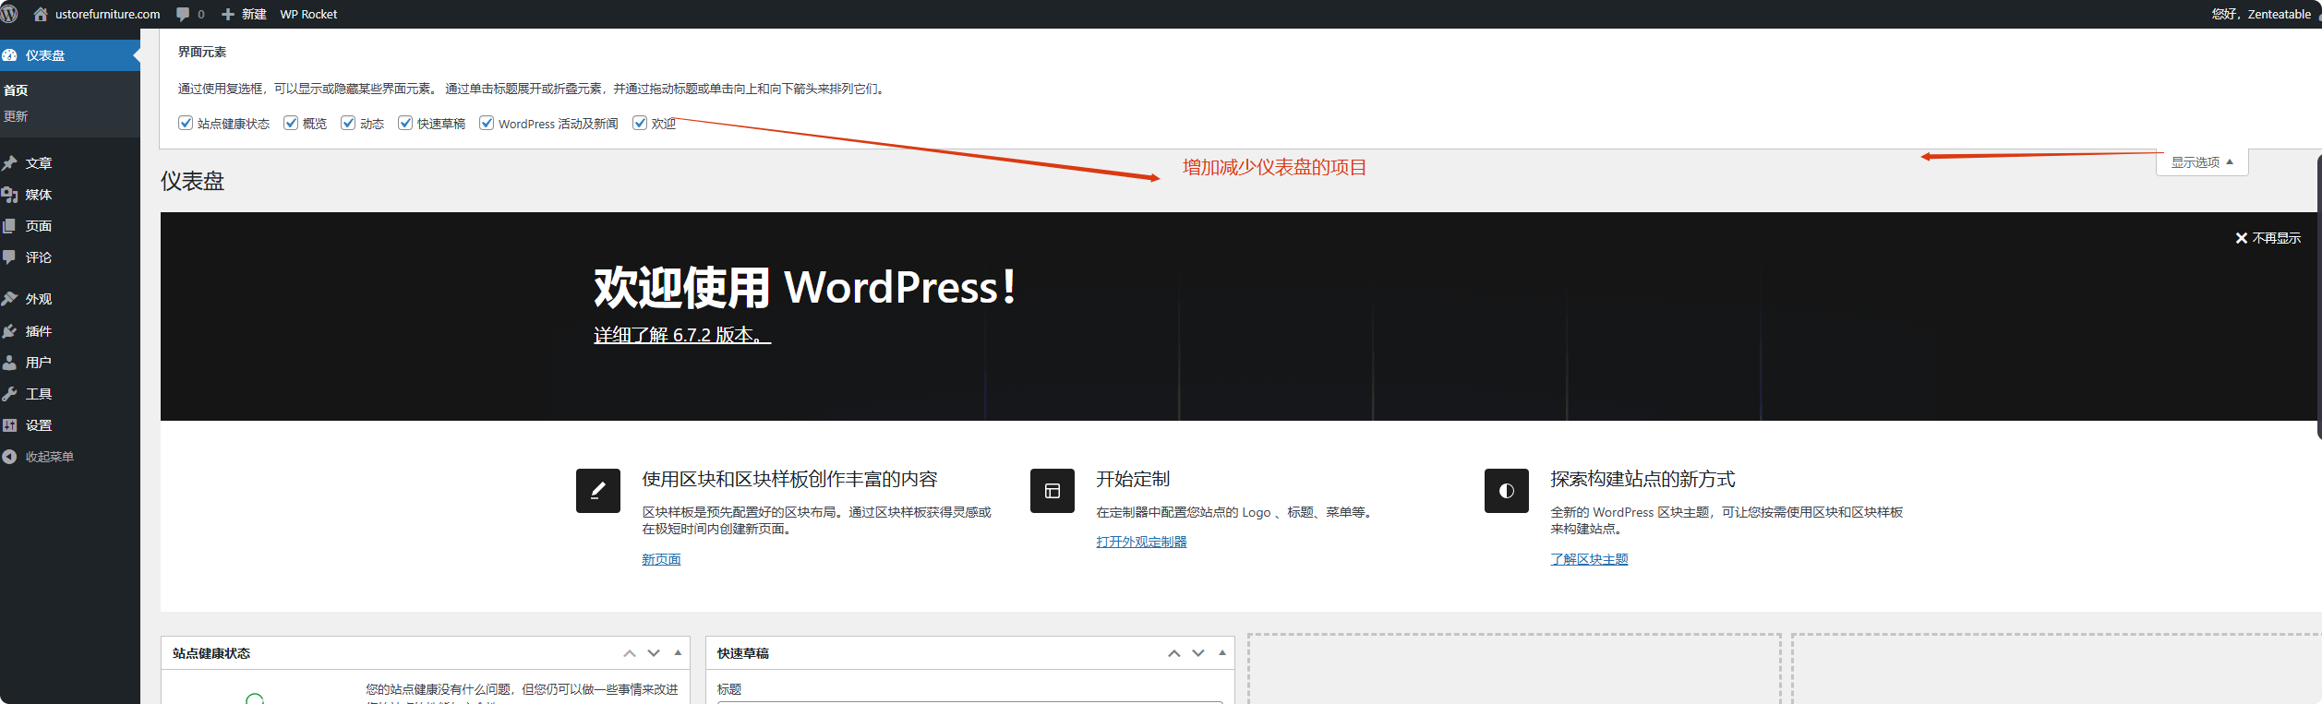The image size is (2322, 704).
Task: Move 站点健康状态 widget down
Action: click(654, 653)
